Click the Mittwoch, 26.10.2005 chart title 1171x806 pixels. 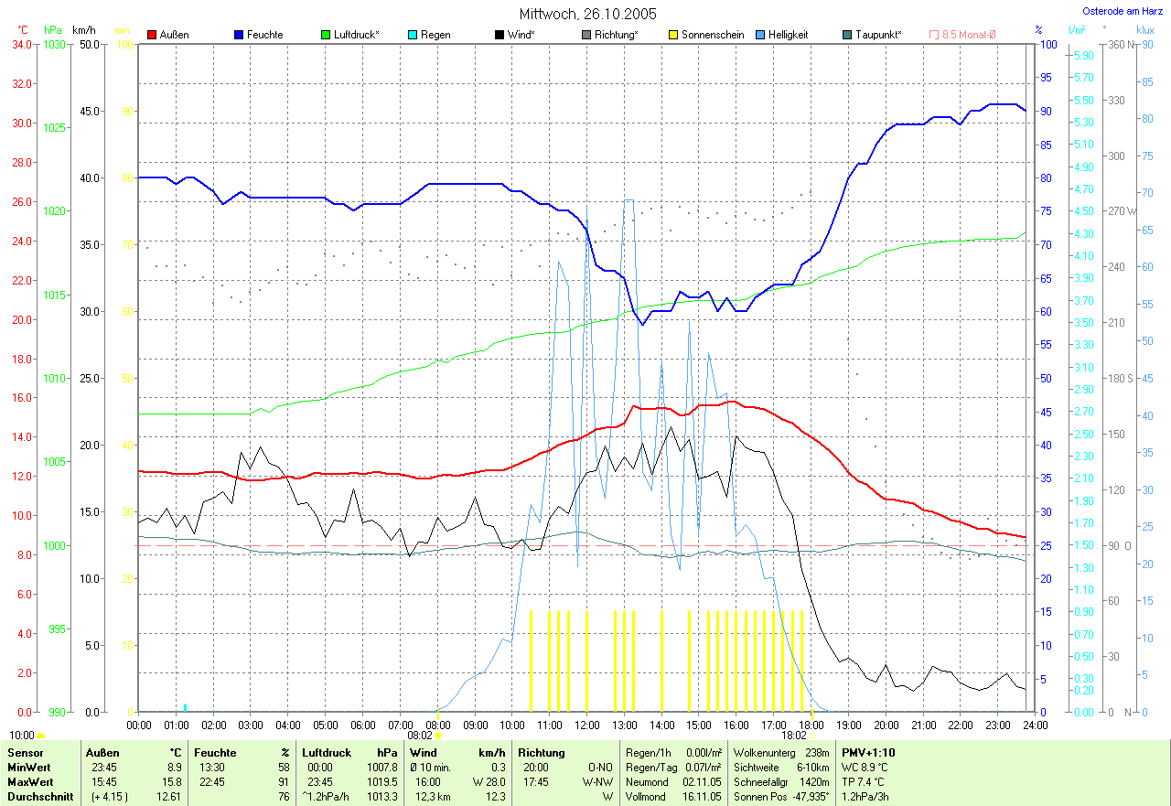coord(585,14)
